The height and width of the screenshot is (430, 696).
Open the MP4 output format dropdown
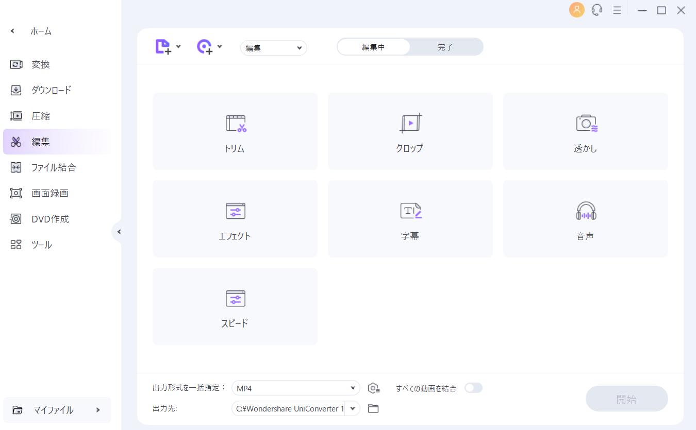296,388
